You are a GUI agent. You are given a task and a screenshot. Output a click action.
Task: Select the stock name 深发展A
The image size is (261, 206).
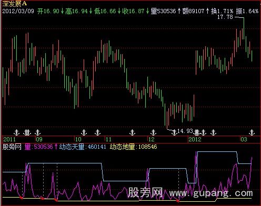pos(15,3)
